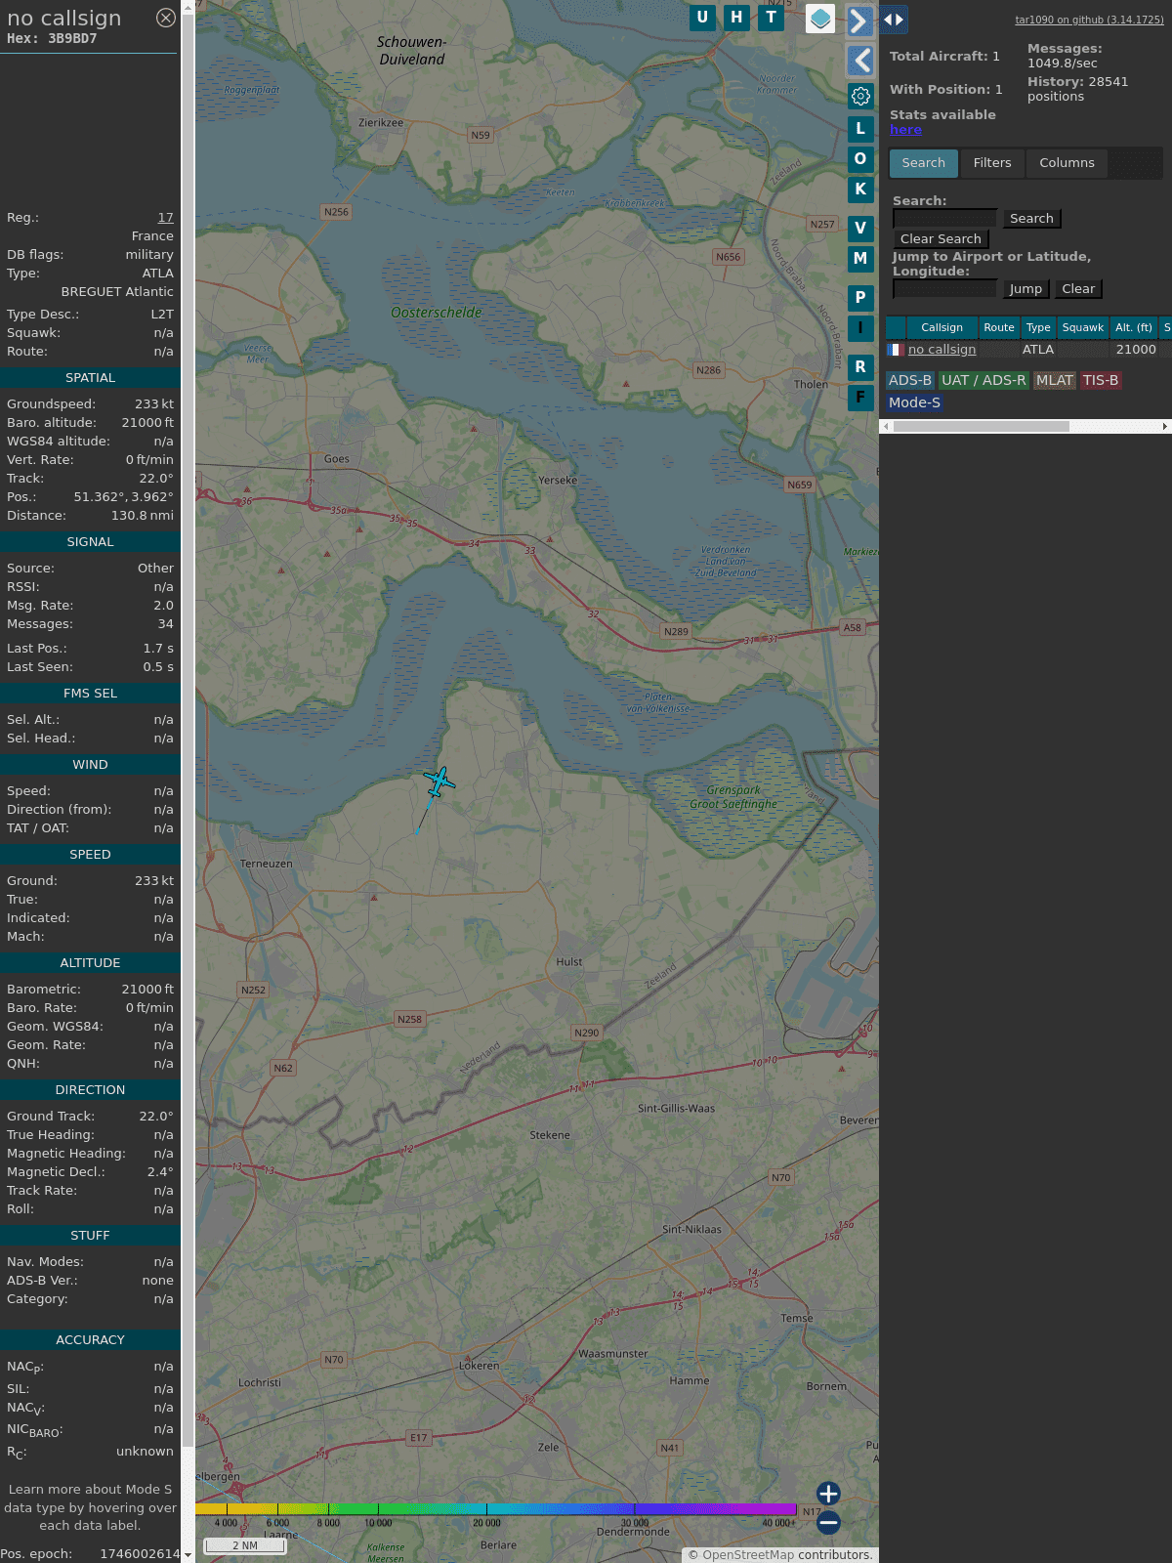
Task: Toggle the H map button
Action: pos(736,18)
